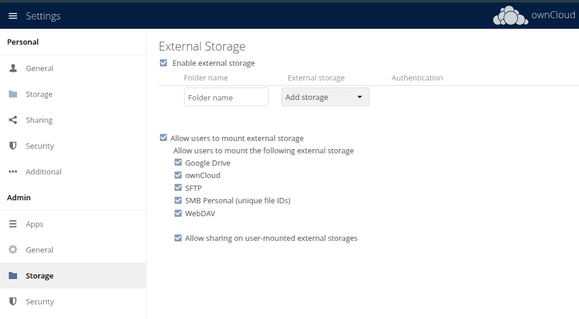The image size is (579, 319).
Task: Click the Folder name input field
Action: (226, 98)
